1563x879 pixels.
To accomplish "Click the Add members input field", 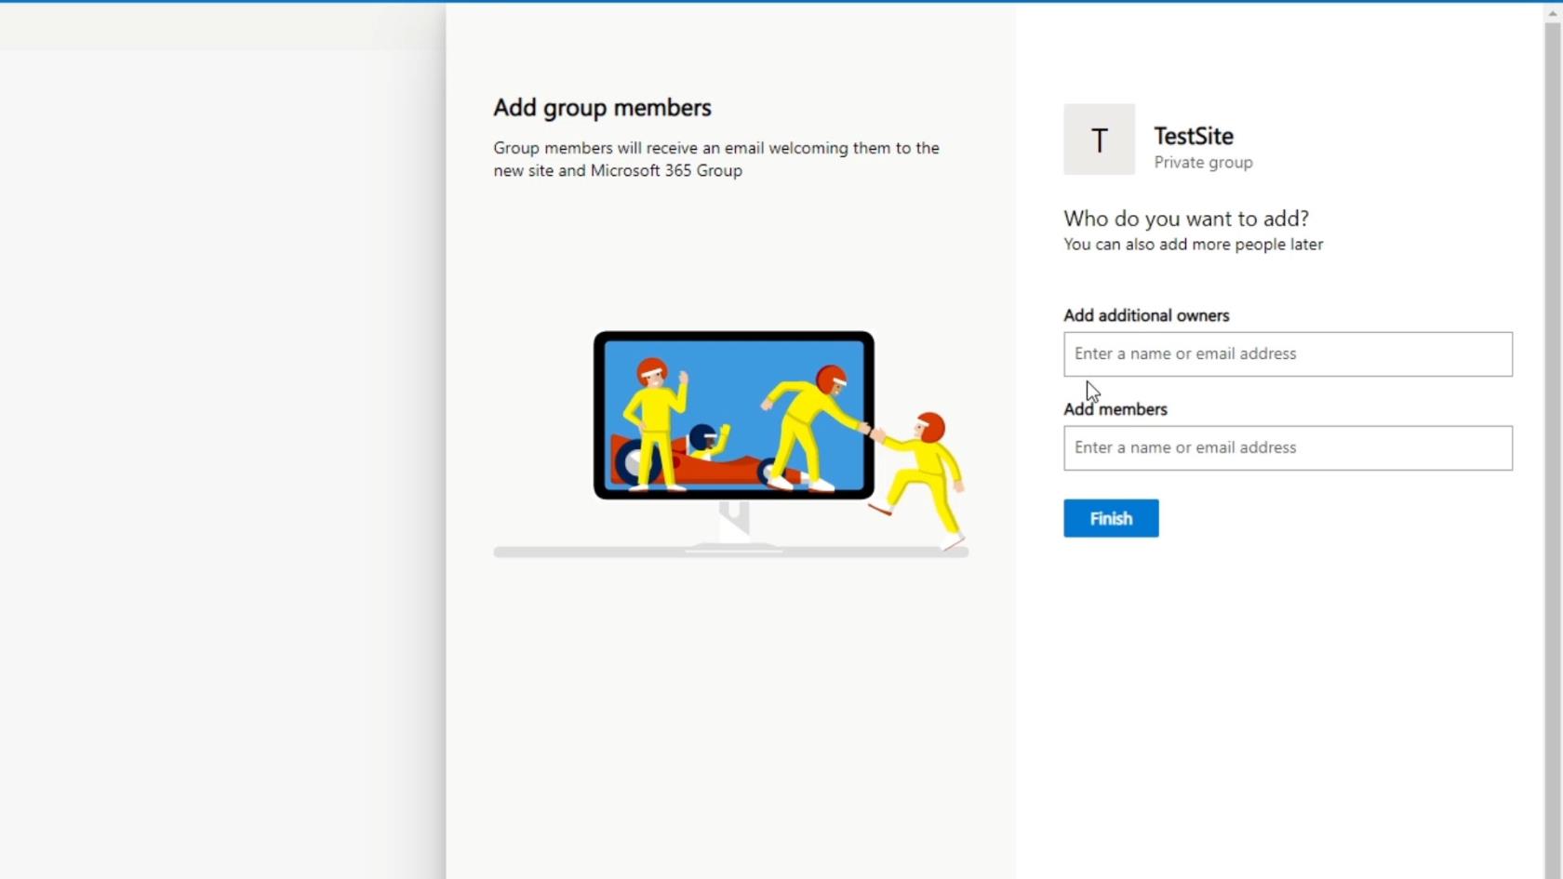I will (x=1288, y=448).
